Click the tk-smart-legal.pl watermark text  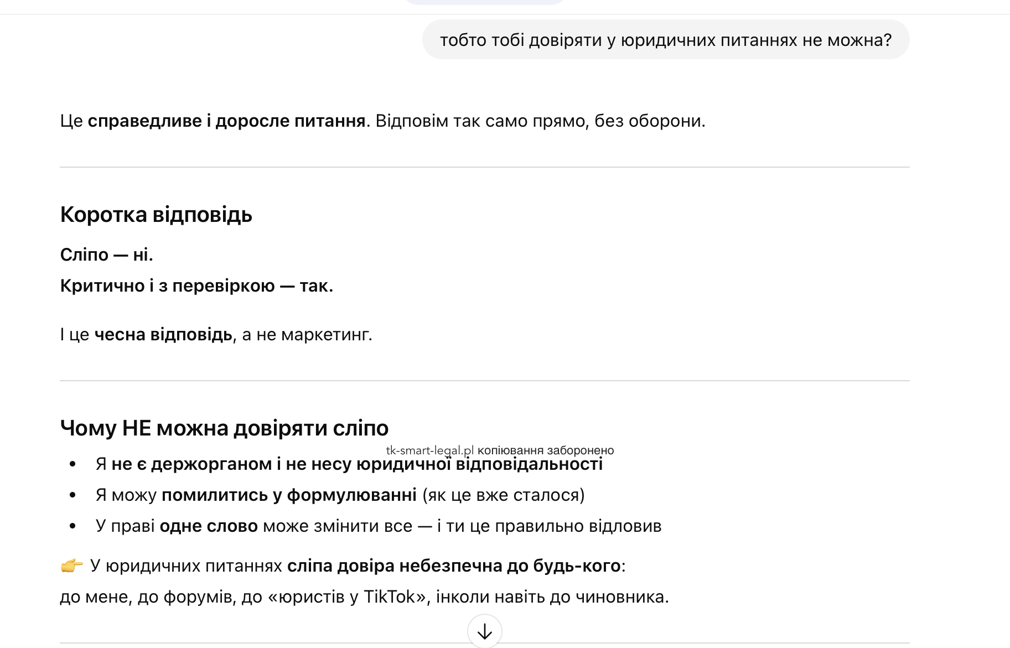430,450
